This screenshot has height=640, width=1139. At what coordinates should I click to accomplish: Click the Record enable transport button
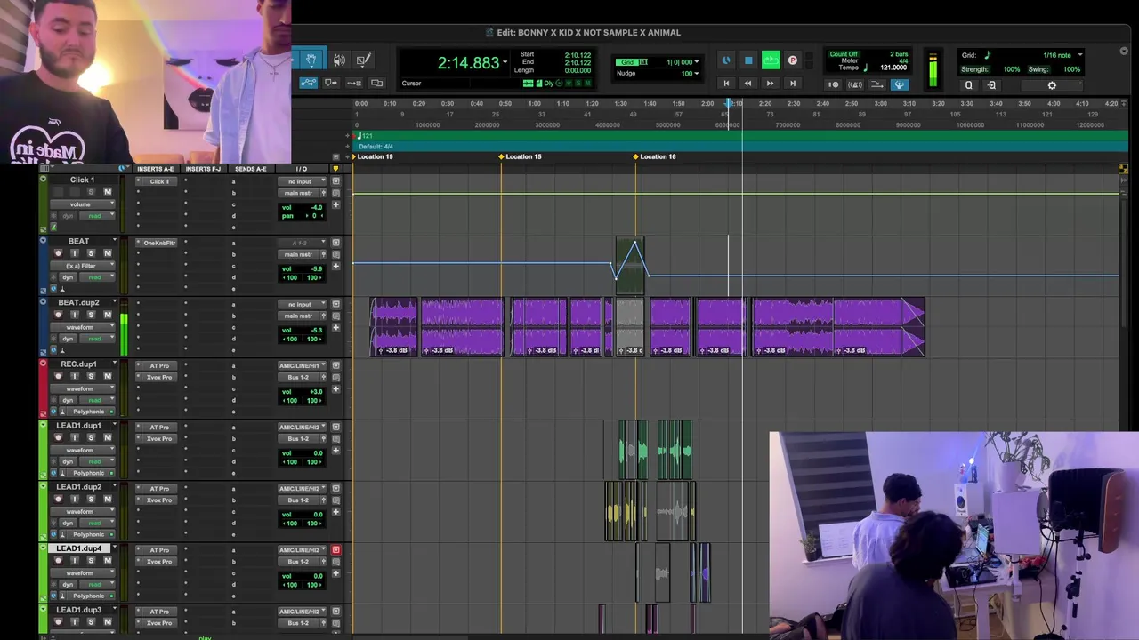(x=793, y=60)
